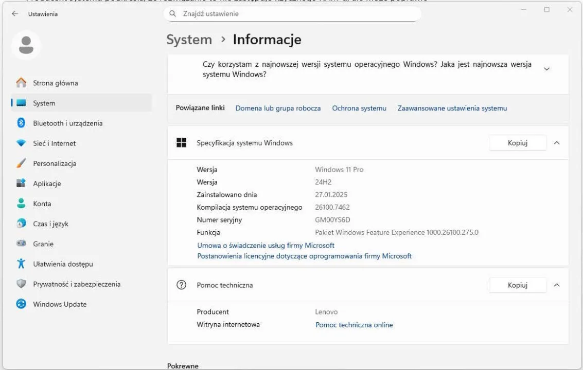Click the back arrow in Ustawienia
The image size is (583, 370).
15,14
